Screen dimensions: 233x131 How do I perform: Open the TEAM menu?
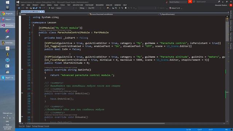(x=56, y=5)
